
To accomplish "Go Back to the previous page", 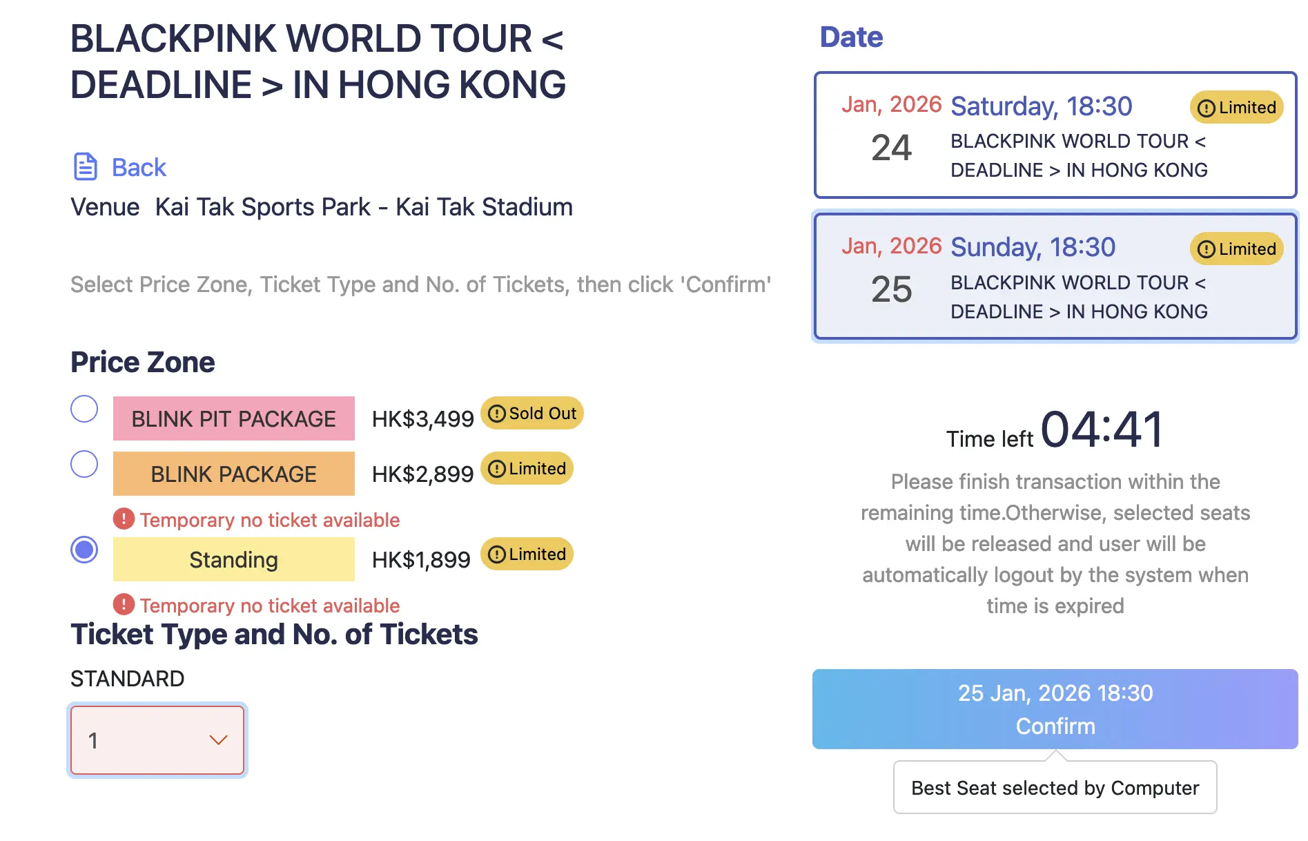I will pos(139,167).
